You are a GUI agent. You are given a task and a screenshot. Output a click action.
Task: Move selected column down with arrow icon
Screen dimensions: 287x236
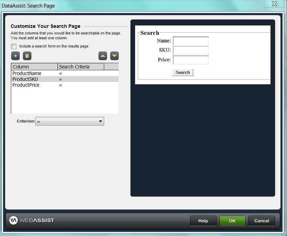(x=114, y=56)
